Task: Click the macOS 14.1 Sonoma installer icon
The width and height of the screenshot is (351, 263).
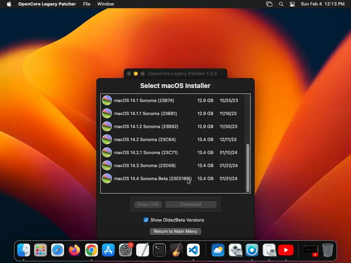Action: (107, 100)
